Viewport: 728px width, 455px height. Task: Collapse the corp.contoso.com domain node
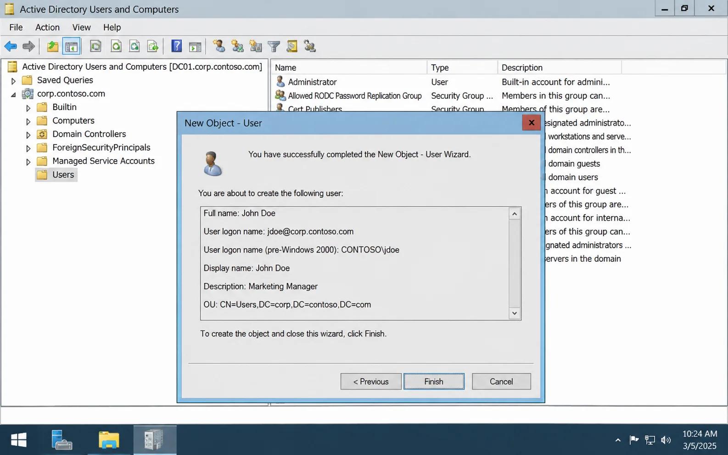click(x=13, y=94)
